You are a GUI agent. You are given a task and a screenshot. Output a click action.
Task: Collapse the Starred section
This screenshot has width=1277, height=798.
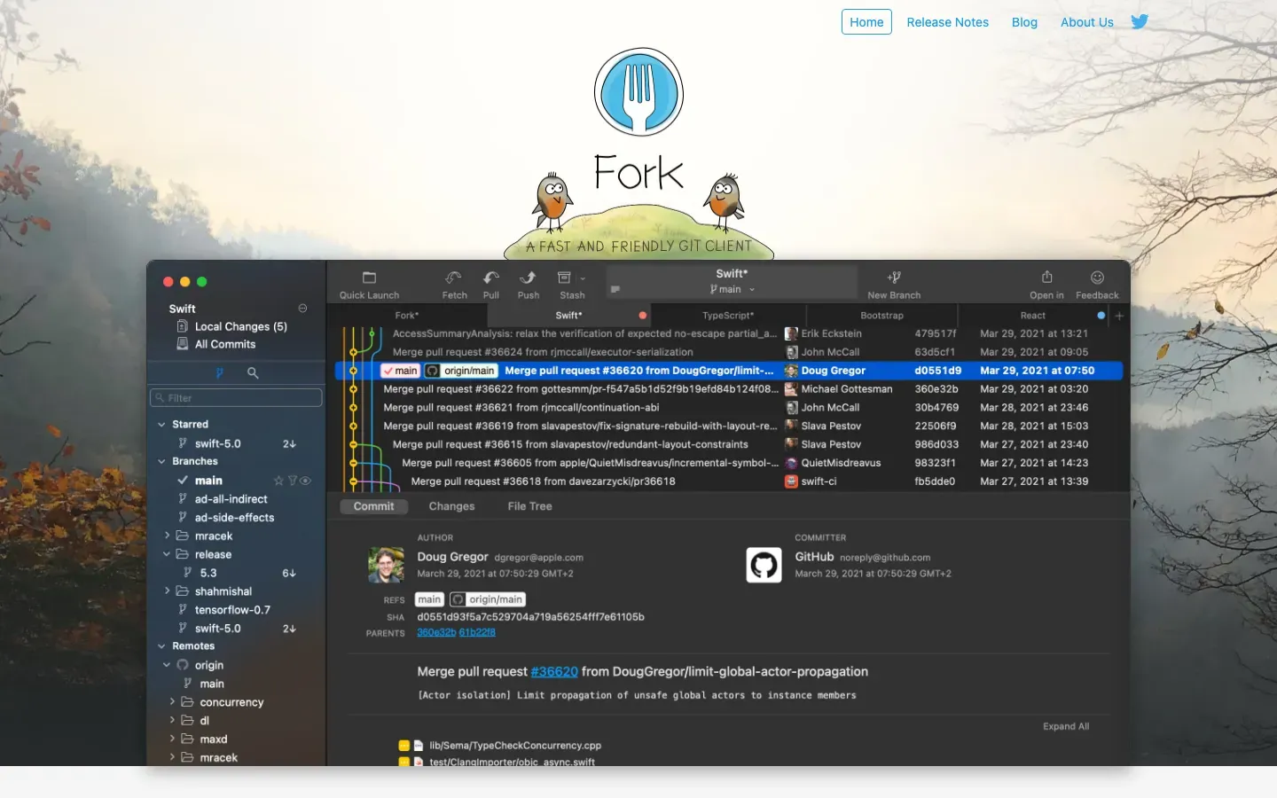(x=161, y=425)
